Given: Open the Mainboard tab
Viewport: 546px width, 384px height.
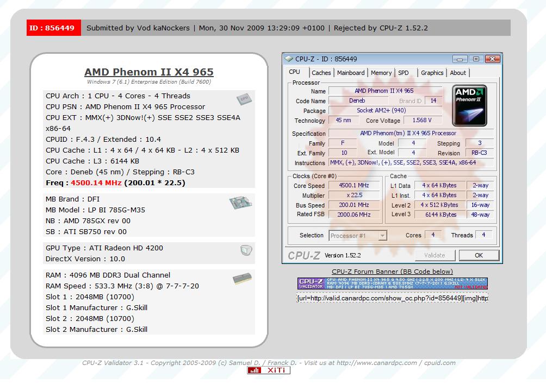Looking at the screenshot, I should [351, 73].
